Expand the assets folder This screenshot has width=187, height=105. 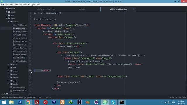[x=7, y=12]
